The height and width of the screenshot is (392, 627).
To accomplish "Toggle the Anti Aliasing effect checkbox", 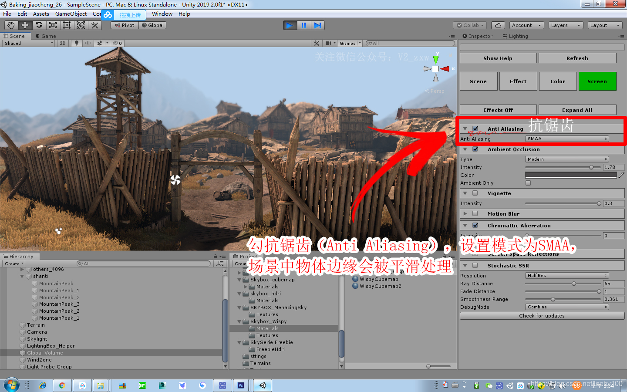I will click(475, 129).
